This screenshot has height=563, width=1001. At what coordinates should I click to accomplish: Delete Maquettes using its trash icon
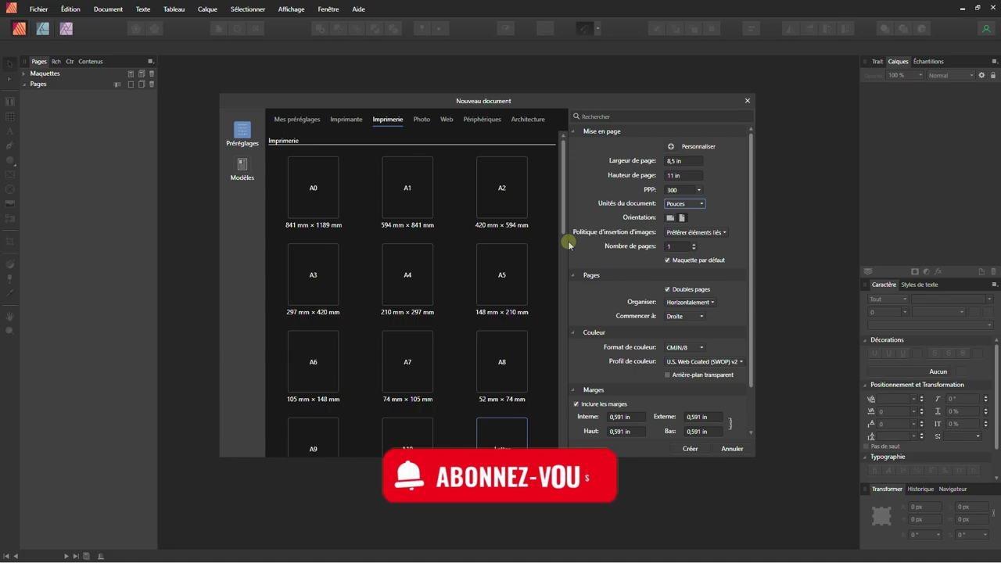[152, 74]
